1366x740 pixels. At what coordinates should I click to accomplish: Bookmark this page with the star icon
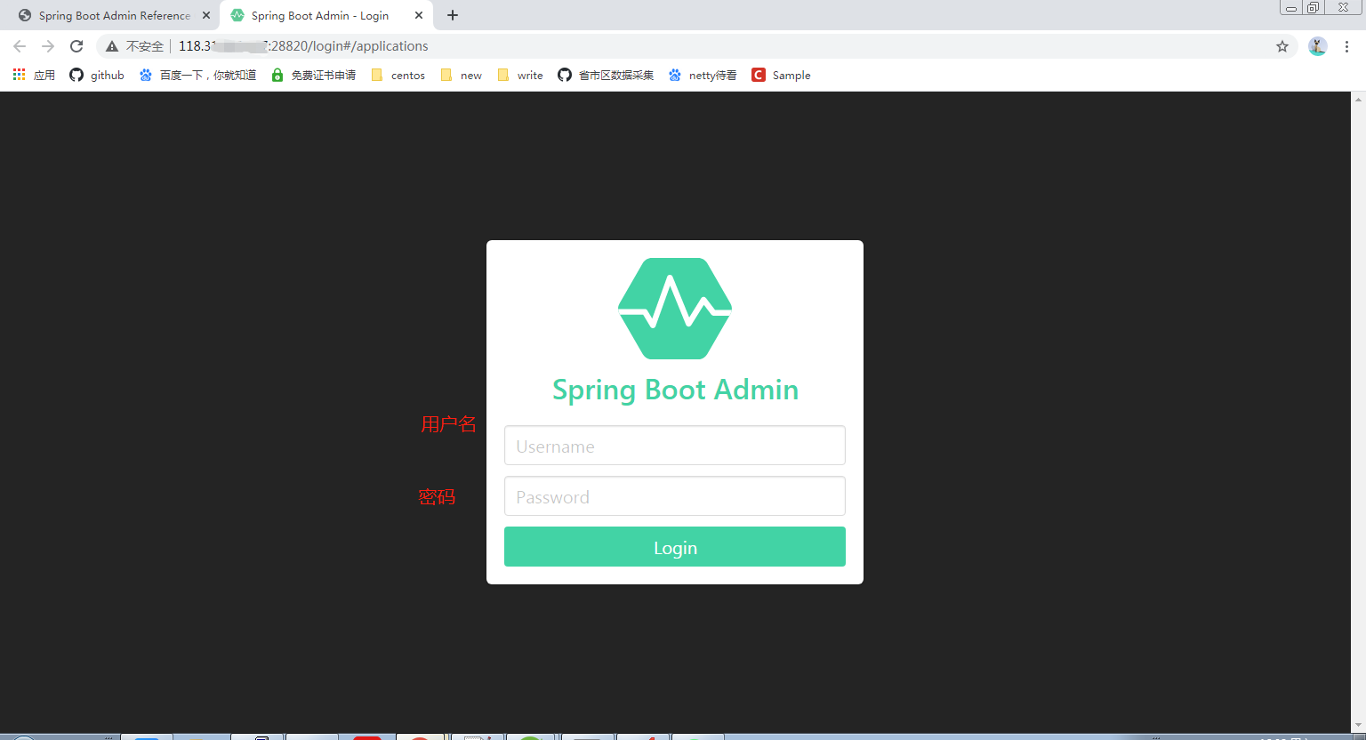click(1282, 46)
